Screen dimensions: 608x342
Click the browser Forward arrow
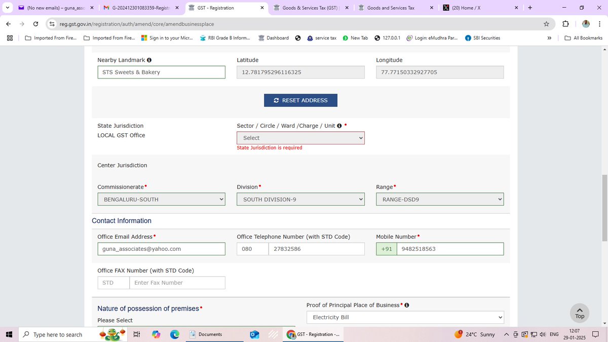point(22,24)
